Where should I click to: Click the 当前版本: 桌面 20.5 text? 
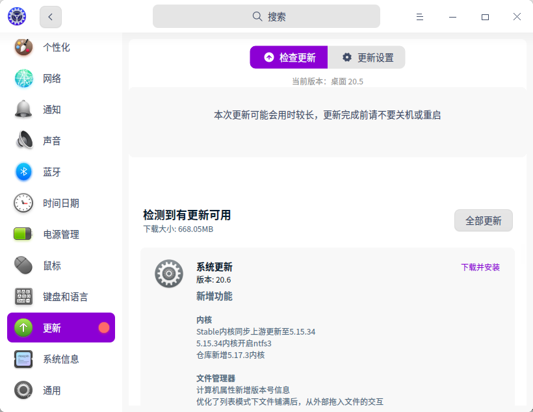pyautogui.click(x=328, y=82)
